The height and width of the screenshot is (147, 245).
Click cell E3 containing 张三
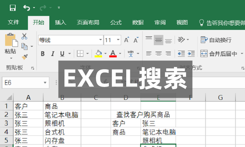point(158,123)
